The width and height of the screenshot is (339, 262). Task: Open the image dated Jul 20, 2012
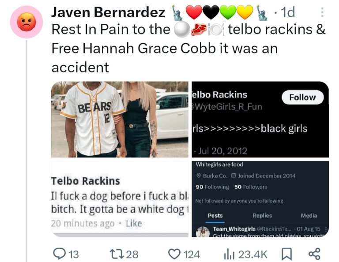point(260,120)
